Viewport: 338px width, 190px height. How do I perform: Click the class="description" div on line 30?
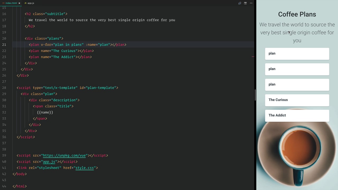[x=54, y=100]
